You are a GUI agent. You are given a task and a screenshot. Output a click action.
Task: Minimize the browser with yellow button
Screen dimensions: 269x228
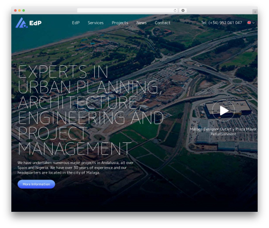click(x=19, y=10)
